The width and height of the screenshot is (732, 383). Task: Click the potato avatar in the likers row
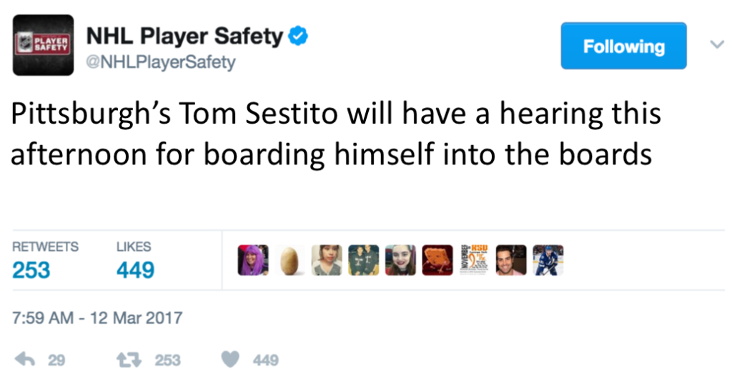(x=290, y=260)
